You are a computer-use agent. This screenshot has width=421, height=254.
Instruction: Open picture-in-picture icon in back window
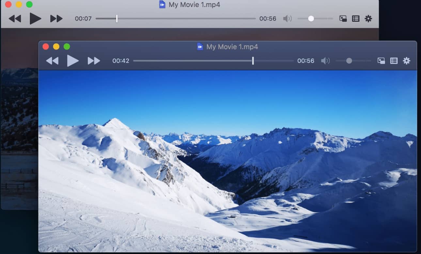pos(343,19)
